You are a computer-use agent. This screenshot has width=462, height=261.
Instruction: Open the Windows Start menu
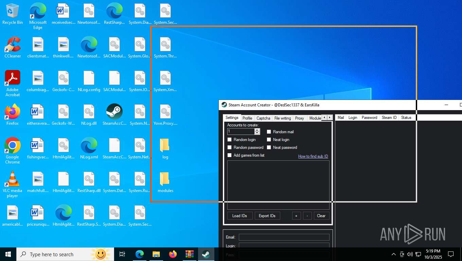pyautogui.click(x=8, y=254)
